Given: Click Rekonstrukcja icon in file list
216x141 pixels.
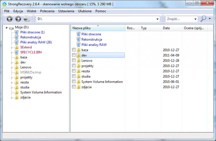Looking at the screenshot, I should [x=78, y=39].
